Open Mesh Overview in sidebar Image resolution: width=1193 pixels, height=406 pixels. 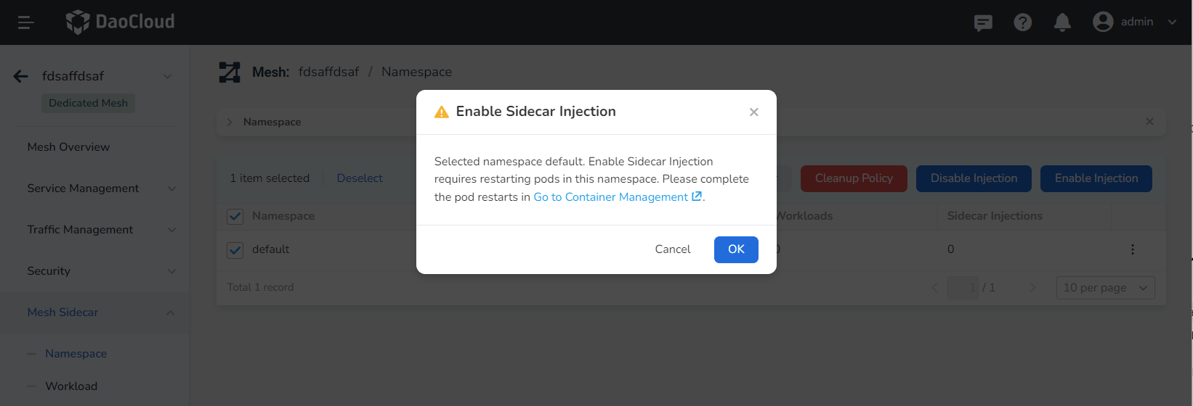68,147
